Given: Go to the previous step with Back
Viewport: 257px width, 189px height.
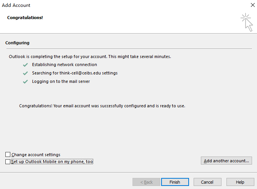Looking at the screenshot, I should pos(147,182).
